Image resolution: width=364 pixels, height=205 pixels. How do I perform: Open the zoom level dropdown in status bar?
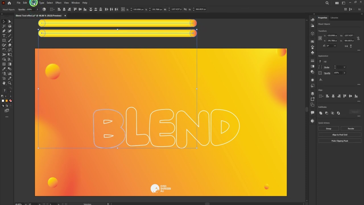pos(26,204)
